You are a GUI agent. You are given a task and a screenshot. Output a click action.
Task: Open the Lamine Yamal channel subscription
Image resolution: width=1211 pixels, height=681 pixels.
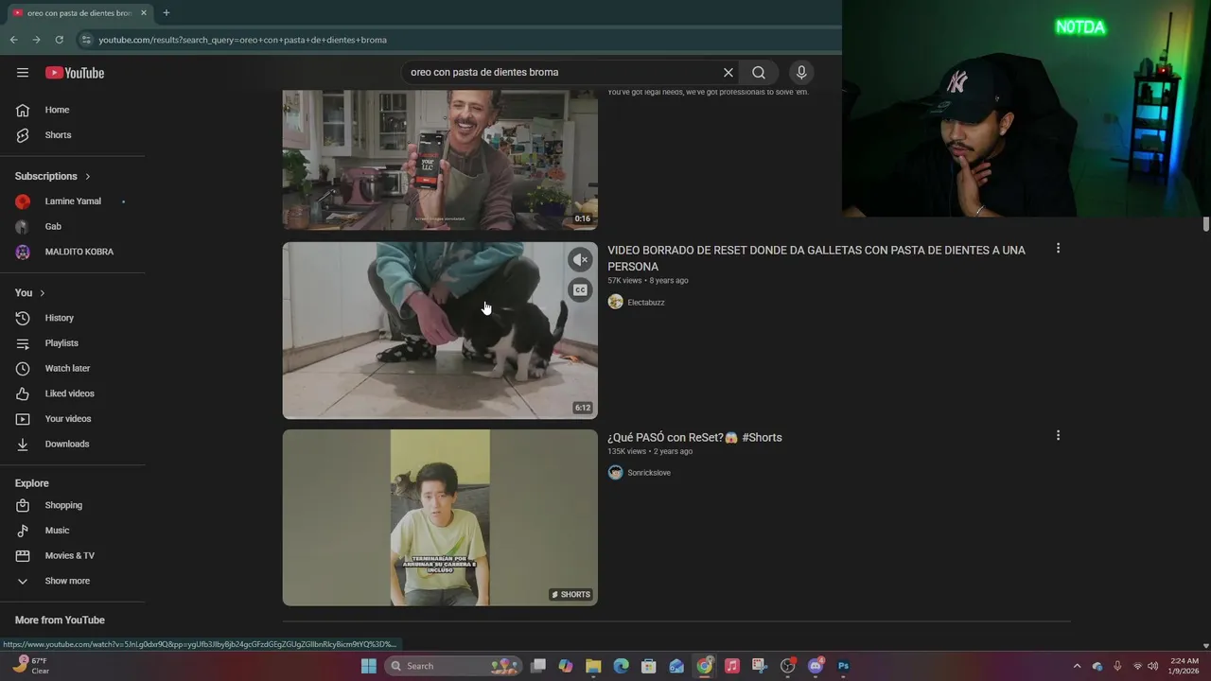tap(73, 201)
